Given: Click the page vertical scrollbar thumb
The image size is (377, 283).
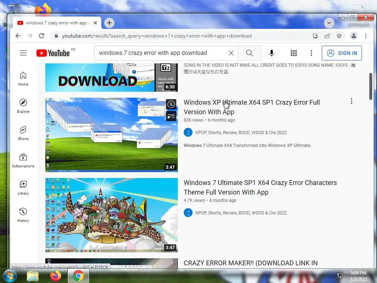Looking at the screenshot, I should point(370,86).
